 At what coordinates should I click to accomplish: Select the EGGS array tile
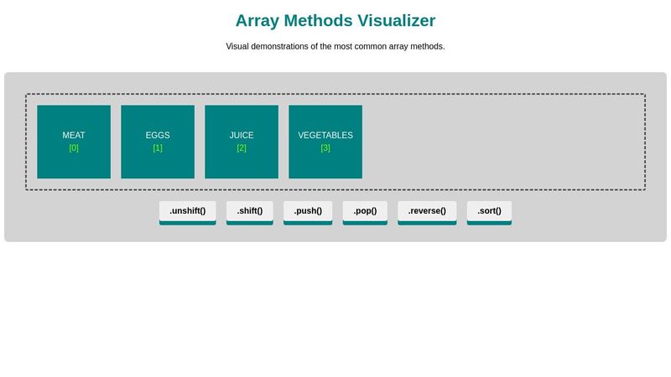click(x=158, y=142)
